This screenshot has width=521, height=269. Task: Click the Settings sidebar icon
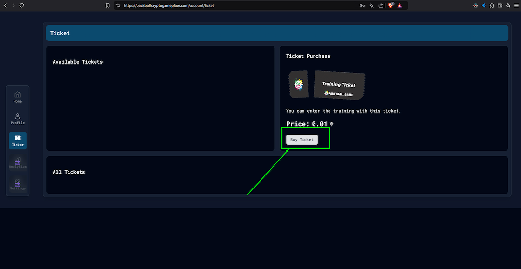[17, 184]
